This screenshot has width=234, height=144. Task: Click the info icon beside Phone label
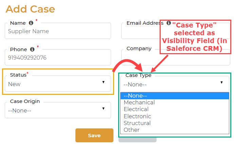pyautogui.click(x=32, y=49)
